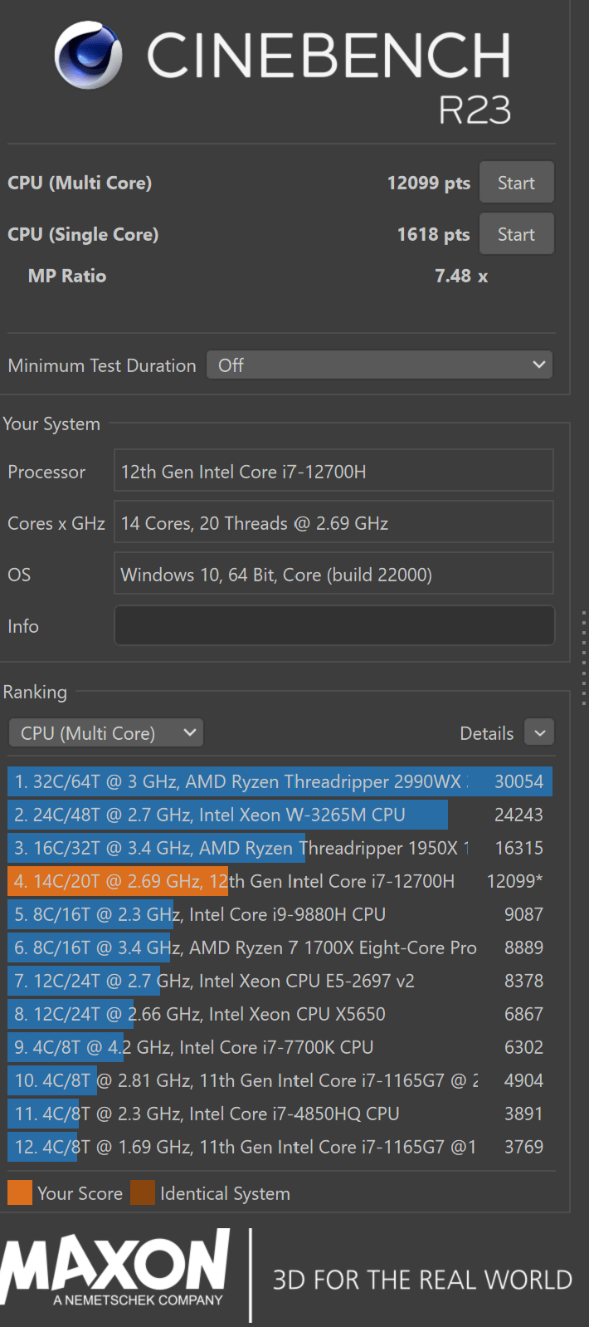Click the dotted panel resize handle
The height and width of the screenshot is (1327, 589).
pos(584,658)
